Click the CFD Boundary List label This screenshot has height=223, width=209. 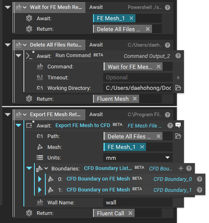108,168
